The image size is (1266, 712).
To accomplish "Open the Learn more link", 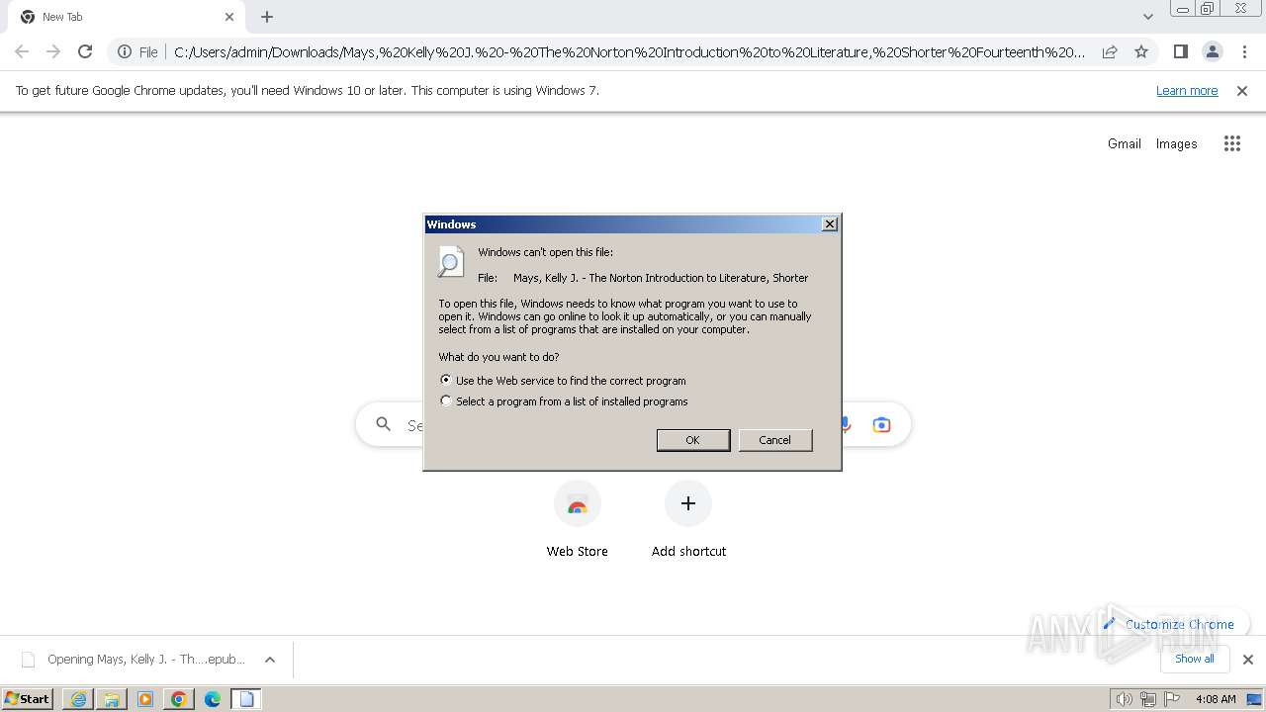I will [x=1187, y=91].
